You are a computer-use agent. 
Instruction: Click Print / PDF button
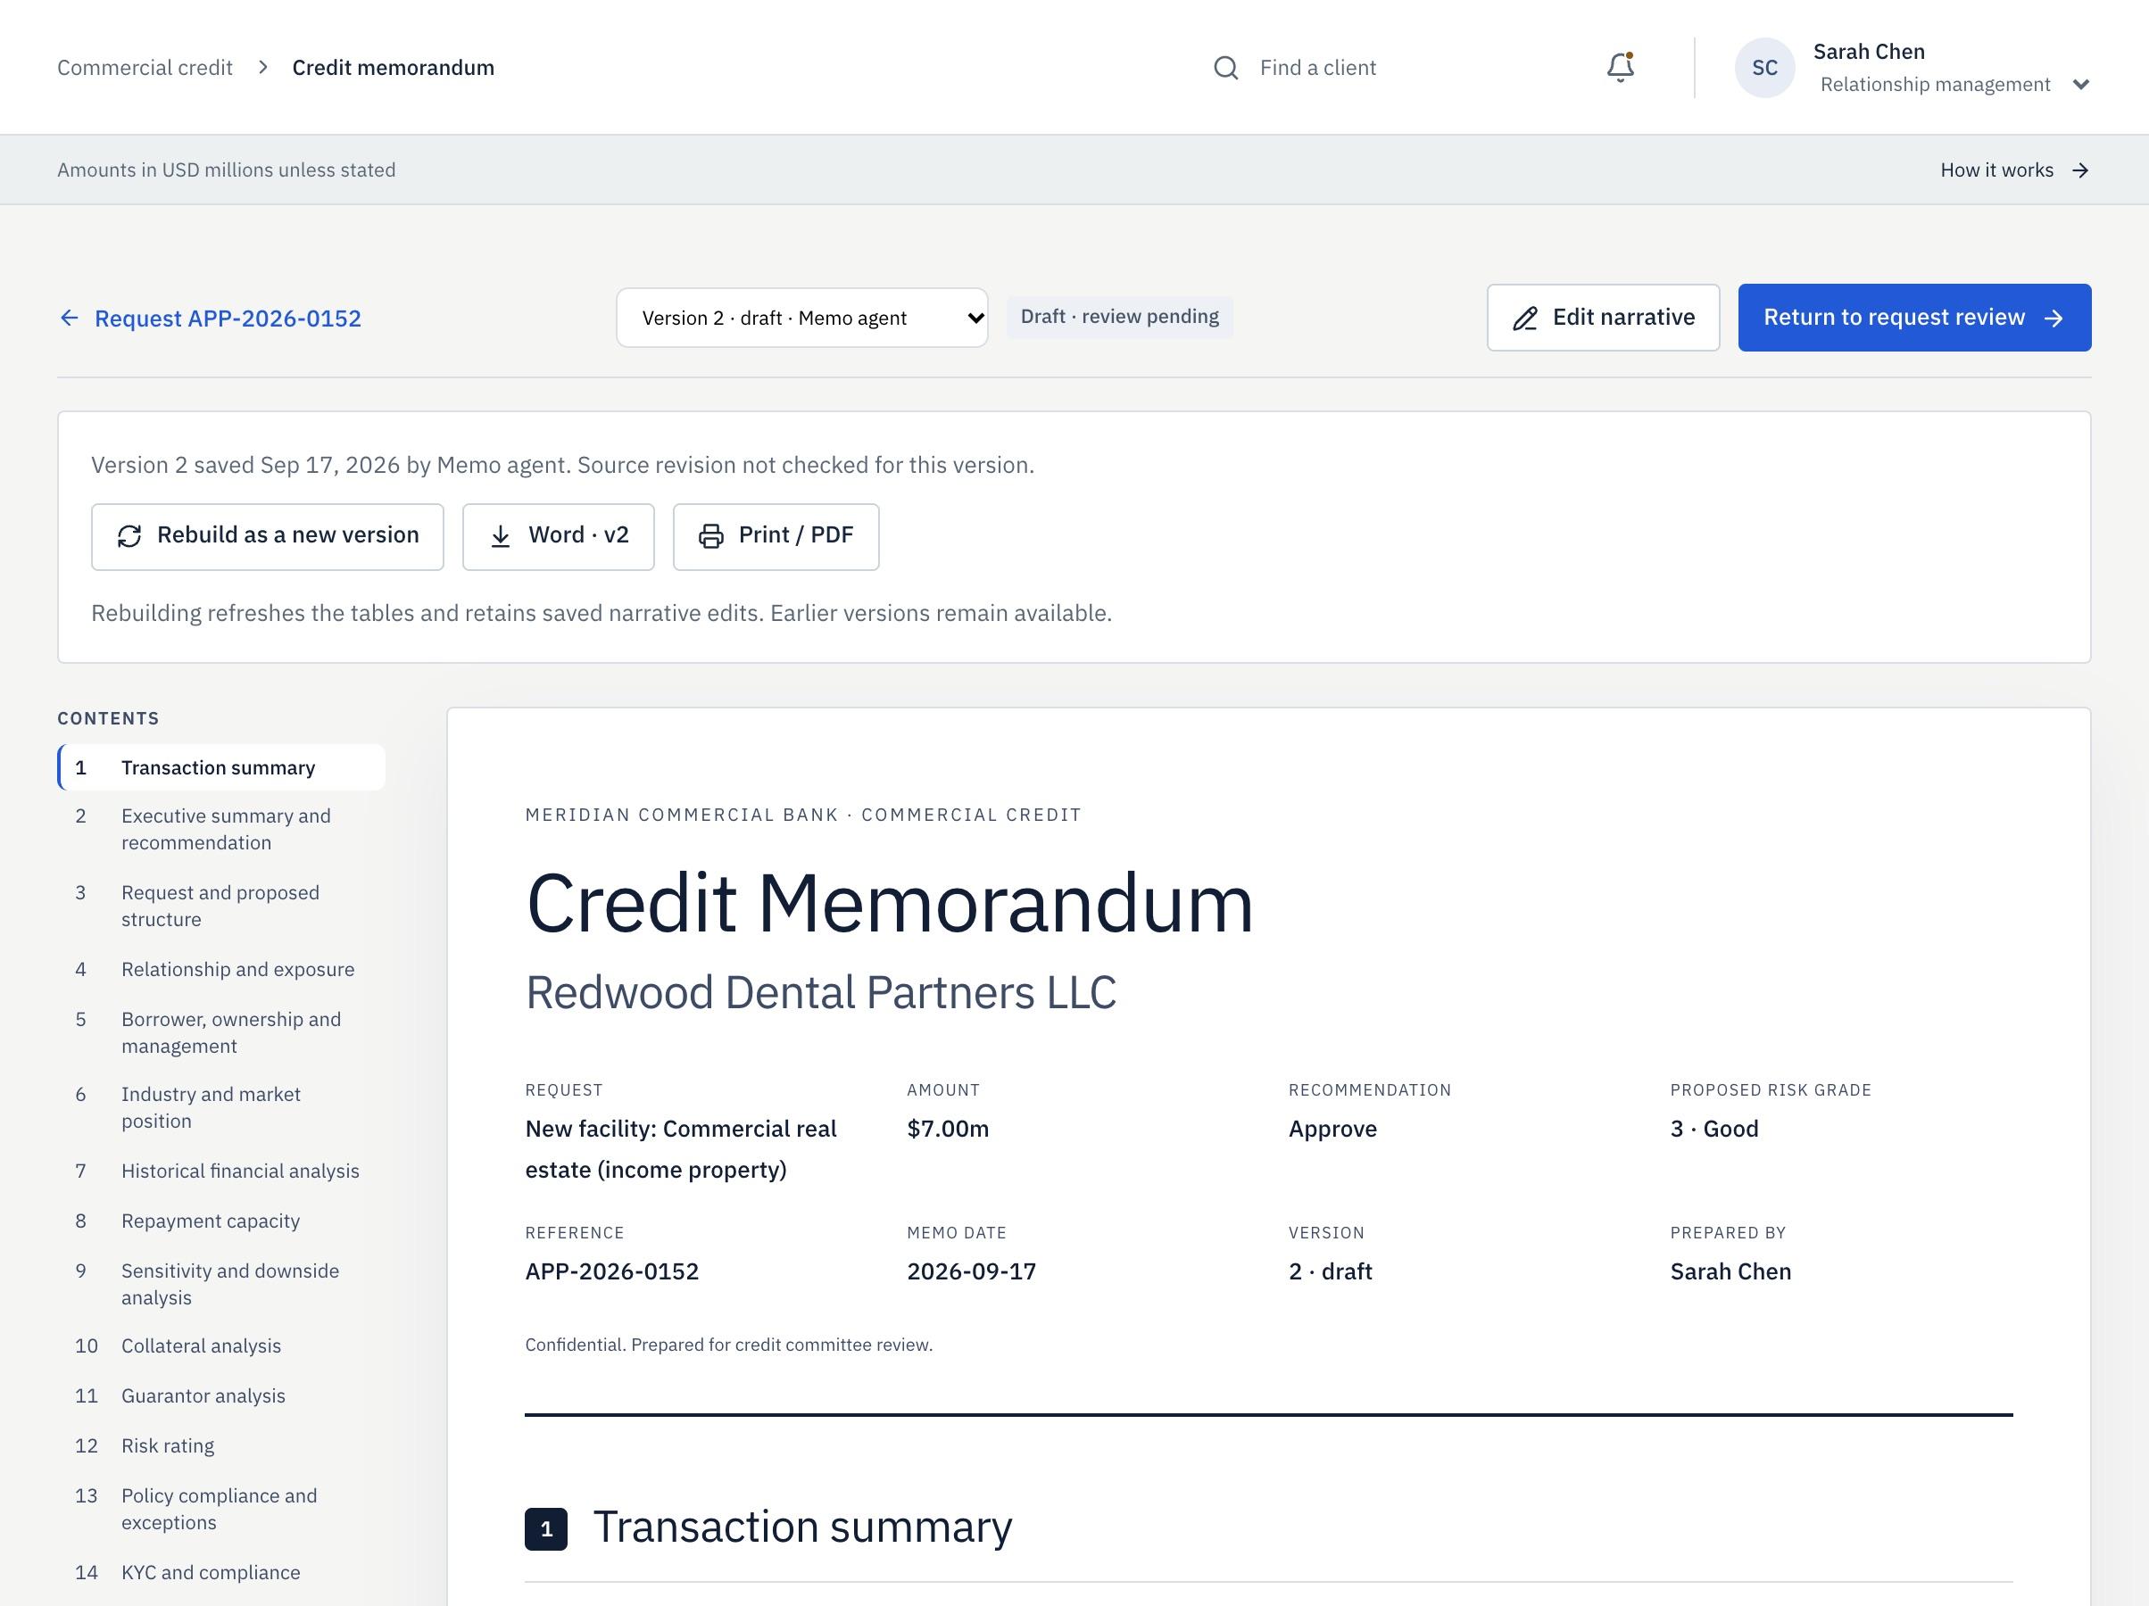tap(776, 536)
